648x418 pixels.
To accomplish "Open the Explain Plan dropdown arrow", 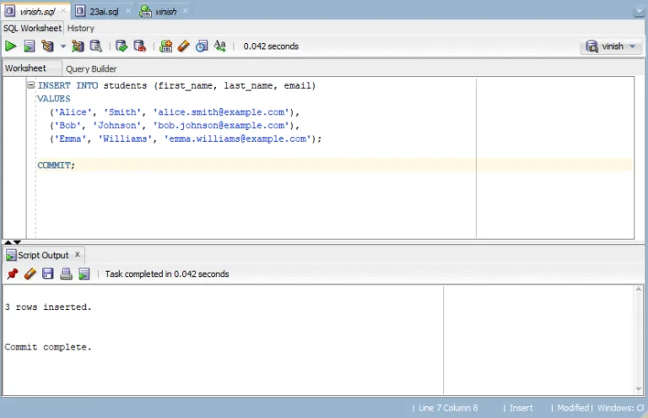I will coord(62,46).
